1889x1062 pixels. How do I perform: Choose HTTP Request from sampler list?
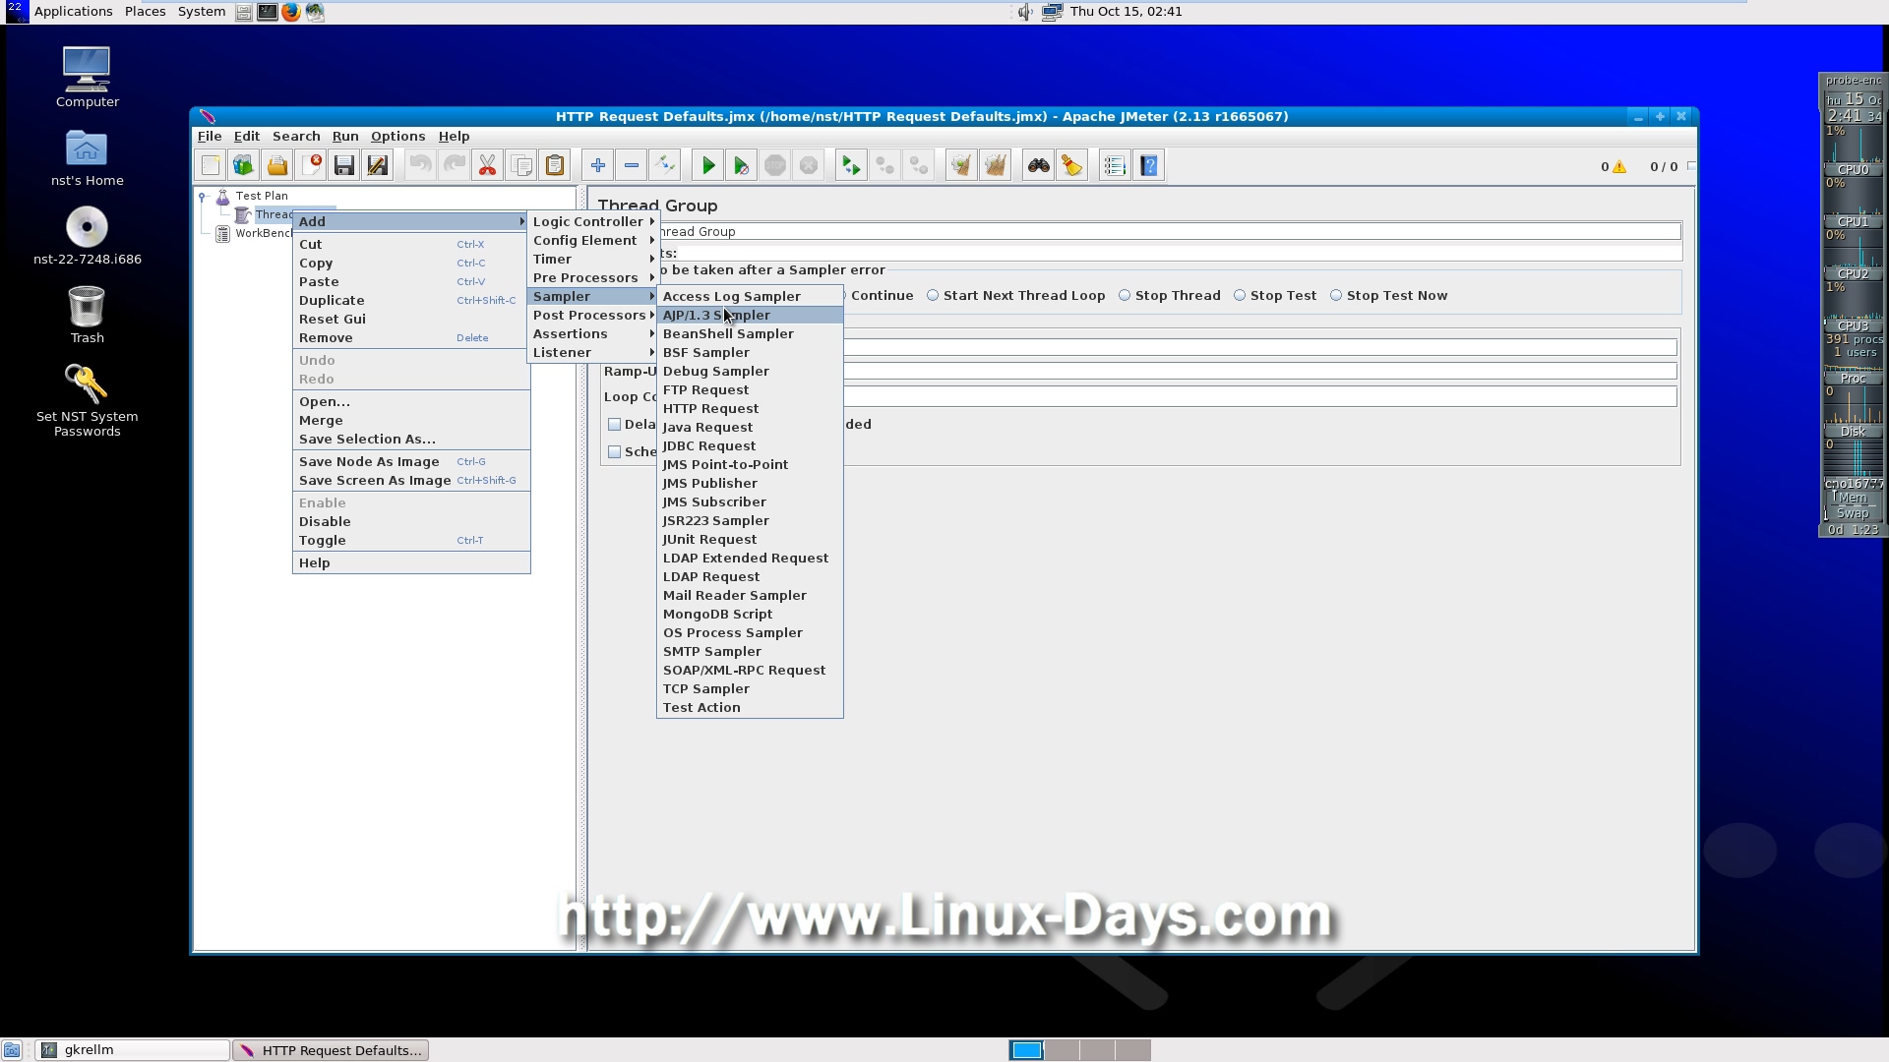click(750, 409)
